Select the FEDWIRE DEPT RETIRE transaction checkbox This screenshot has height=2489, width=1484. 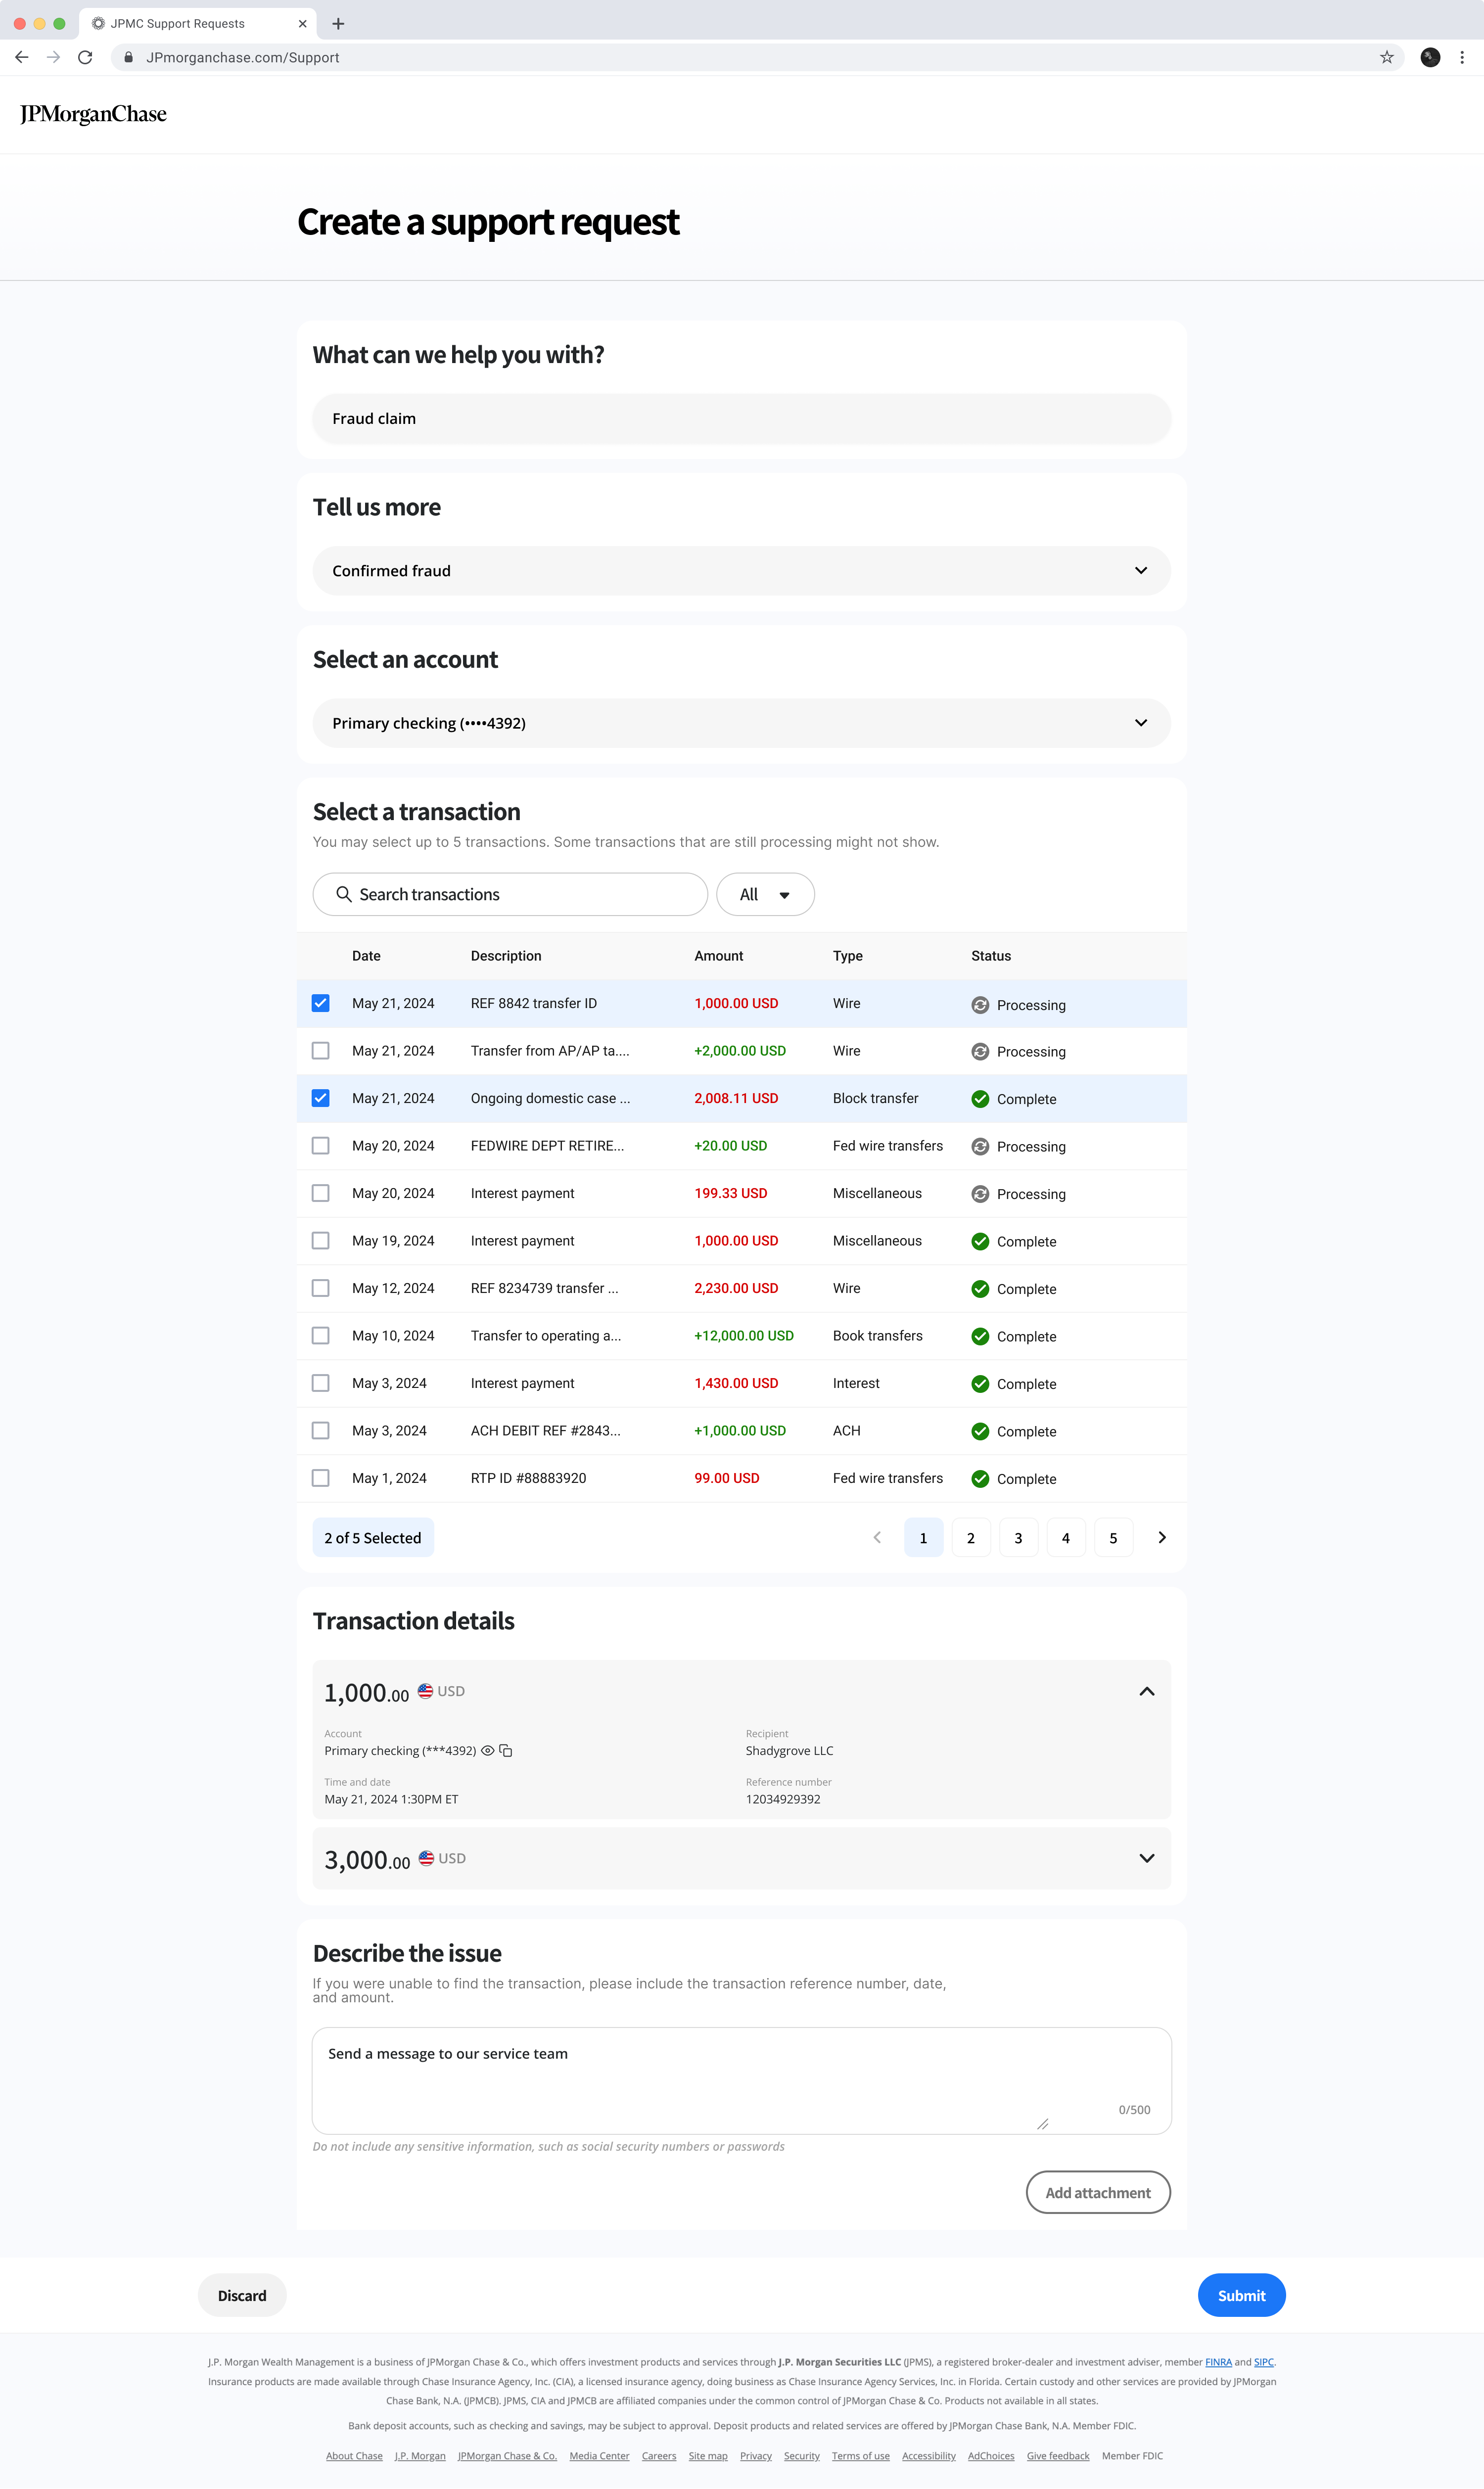[x=320, y=1146]
